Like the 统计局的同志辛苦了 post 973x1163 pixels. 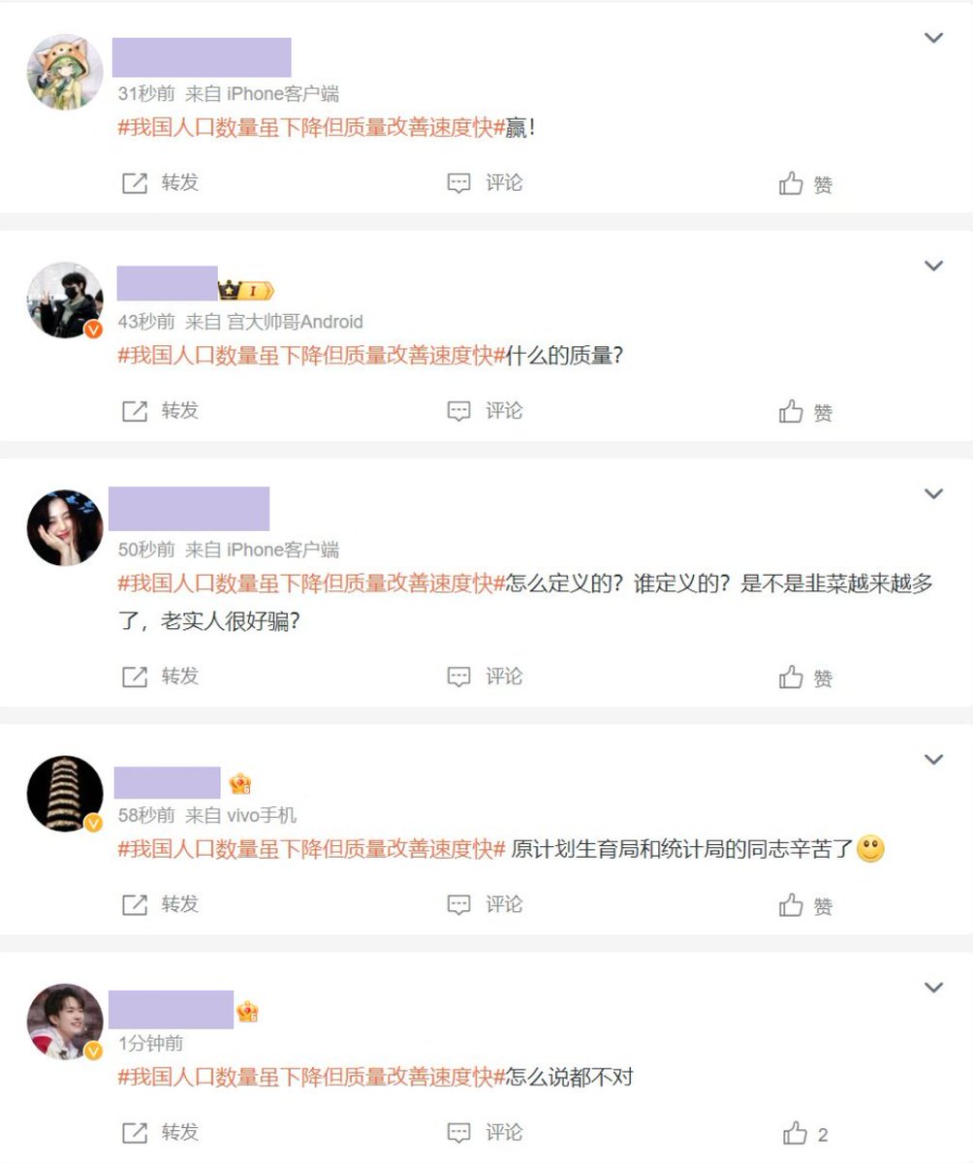point(805,905)
